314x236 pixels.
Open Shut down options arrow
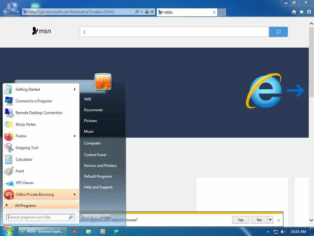(x=107, y=217)
